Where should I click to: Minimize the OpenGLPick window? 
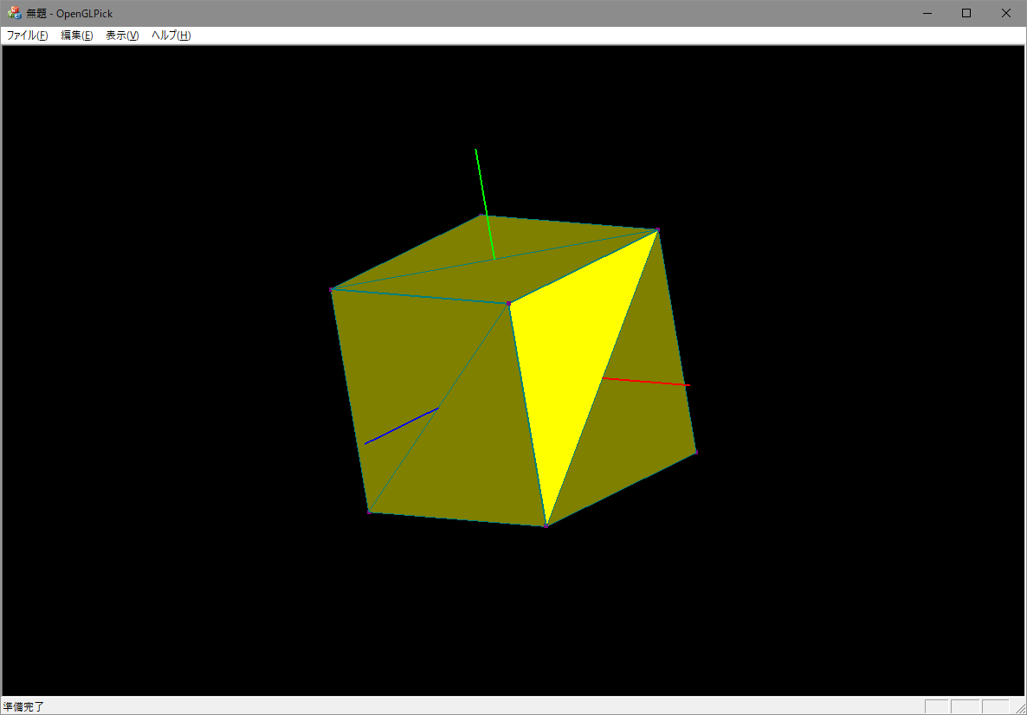[x=927, y=13]
